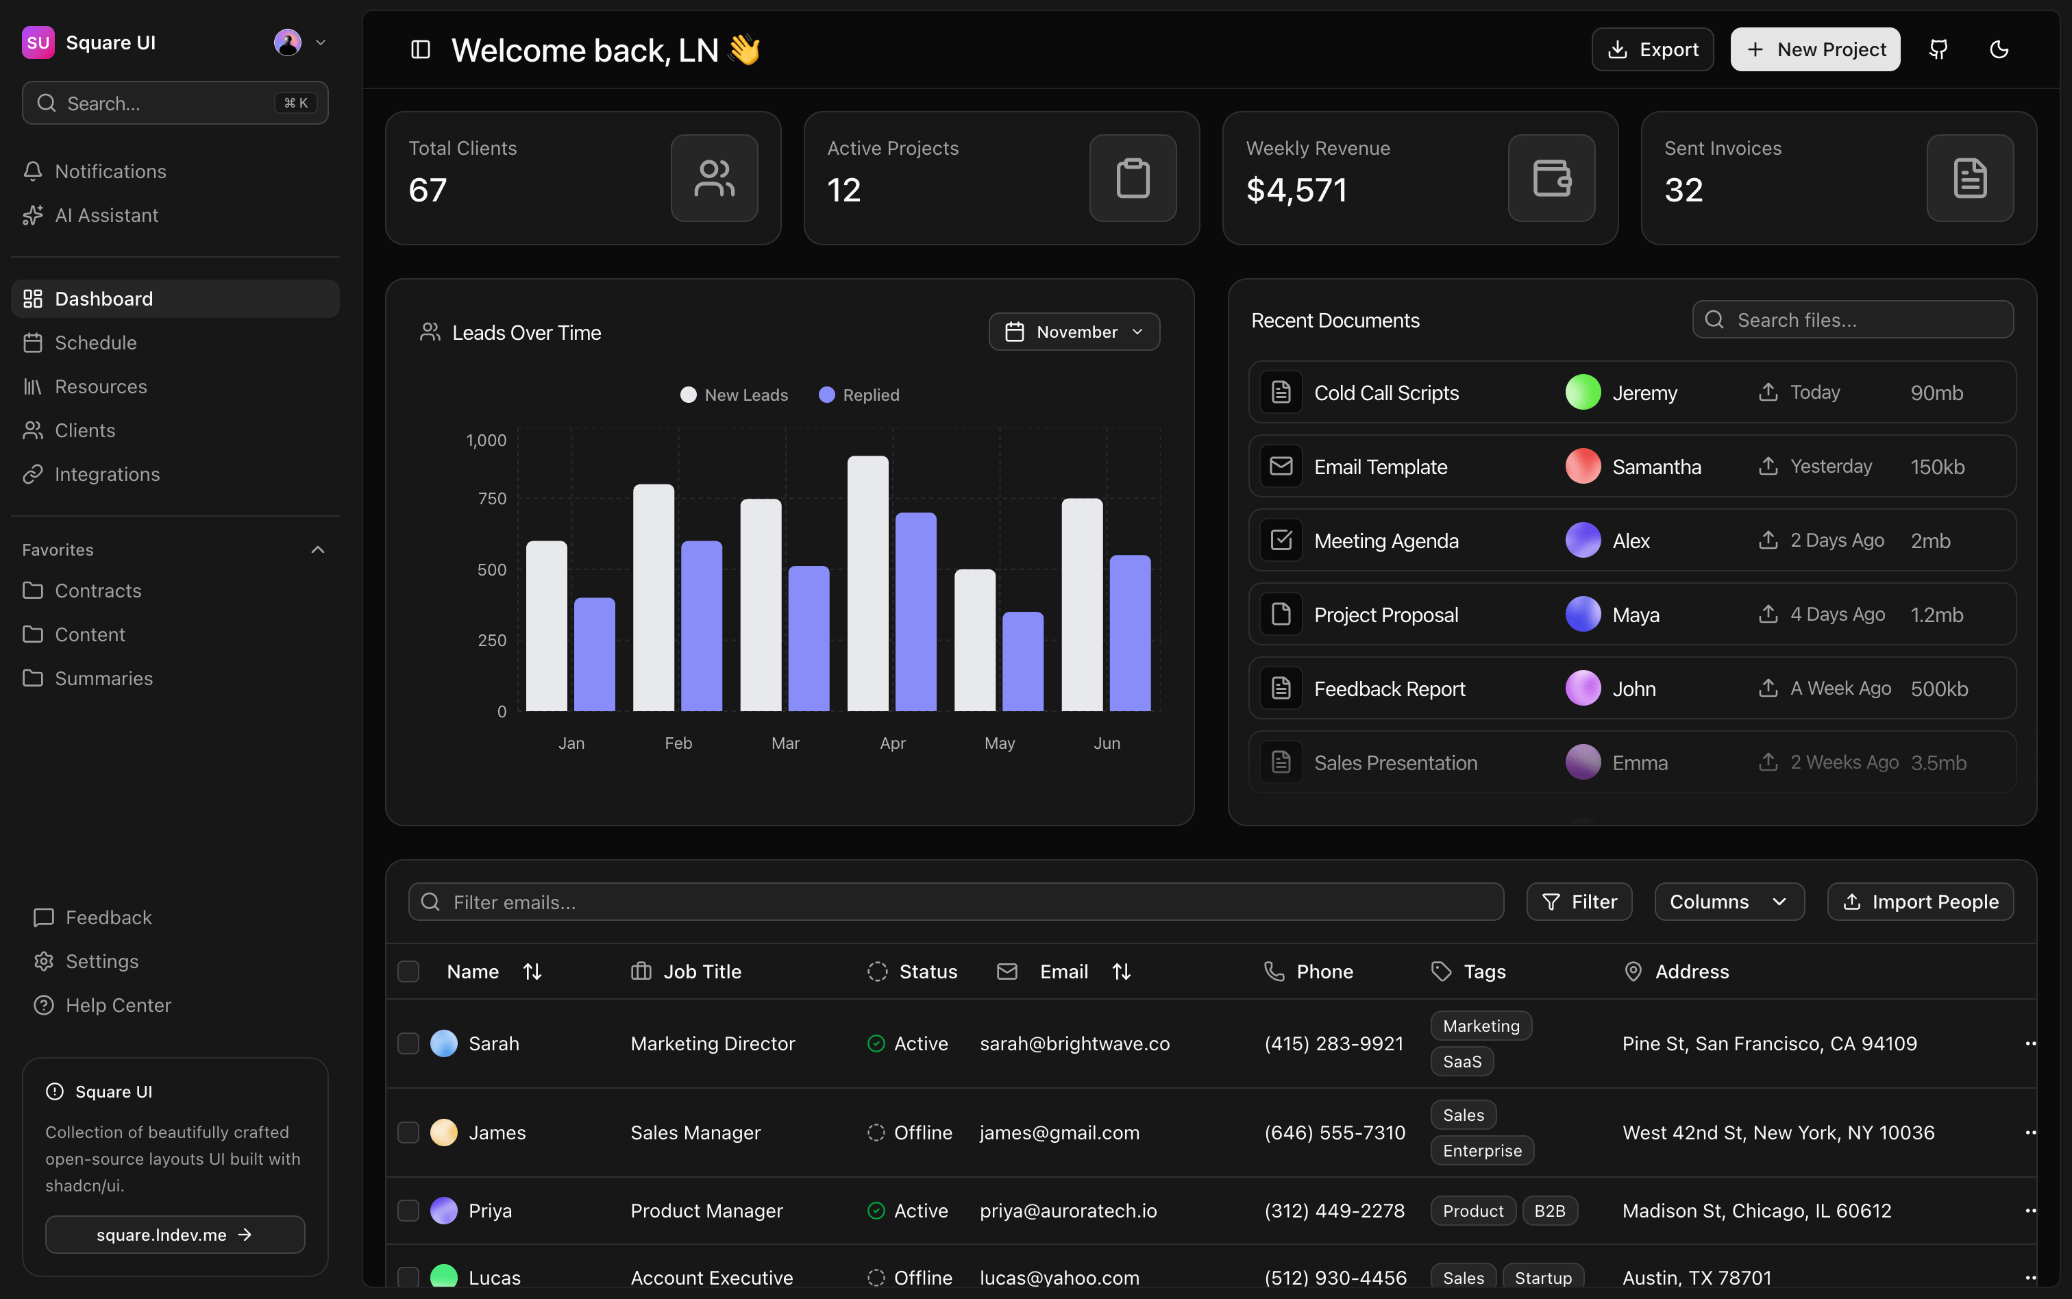The height and width of the screenshot is (1299, 2072).
Task: Open Sarah's row more-options dots
Action: coord(2030,1043)
